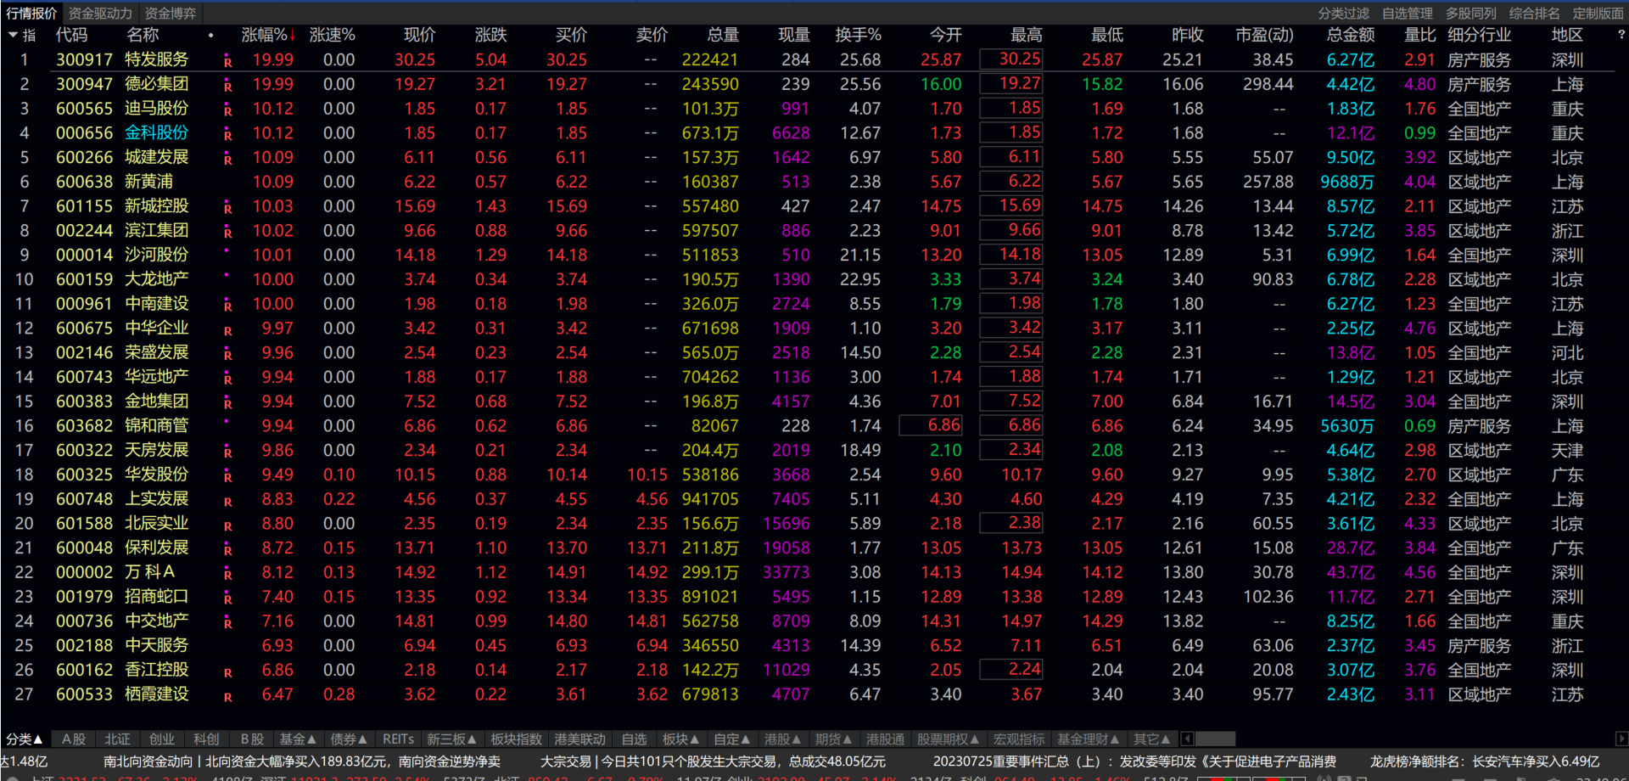The width and height of the screenshot is (1629, 781).
Task: Click the 自选管理 button
Action: click(x=1408, y=13)
